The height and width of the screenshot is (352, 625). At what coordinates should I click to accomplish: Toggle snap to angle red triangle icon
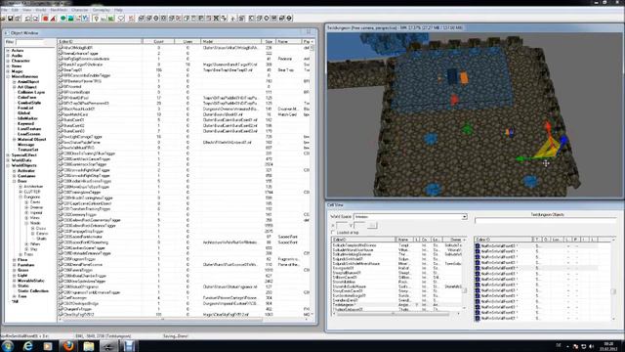[x=53, y=19]
